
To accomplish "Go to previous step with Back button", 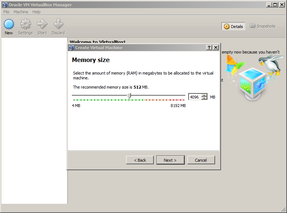I will point(140,160).
